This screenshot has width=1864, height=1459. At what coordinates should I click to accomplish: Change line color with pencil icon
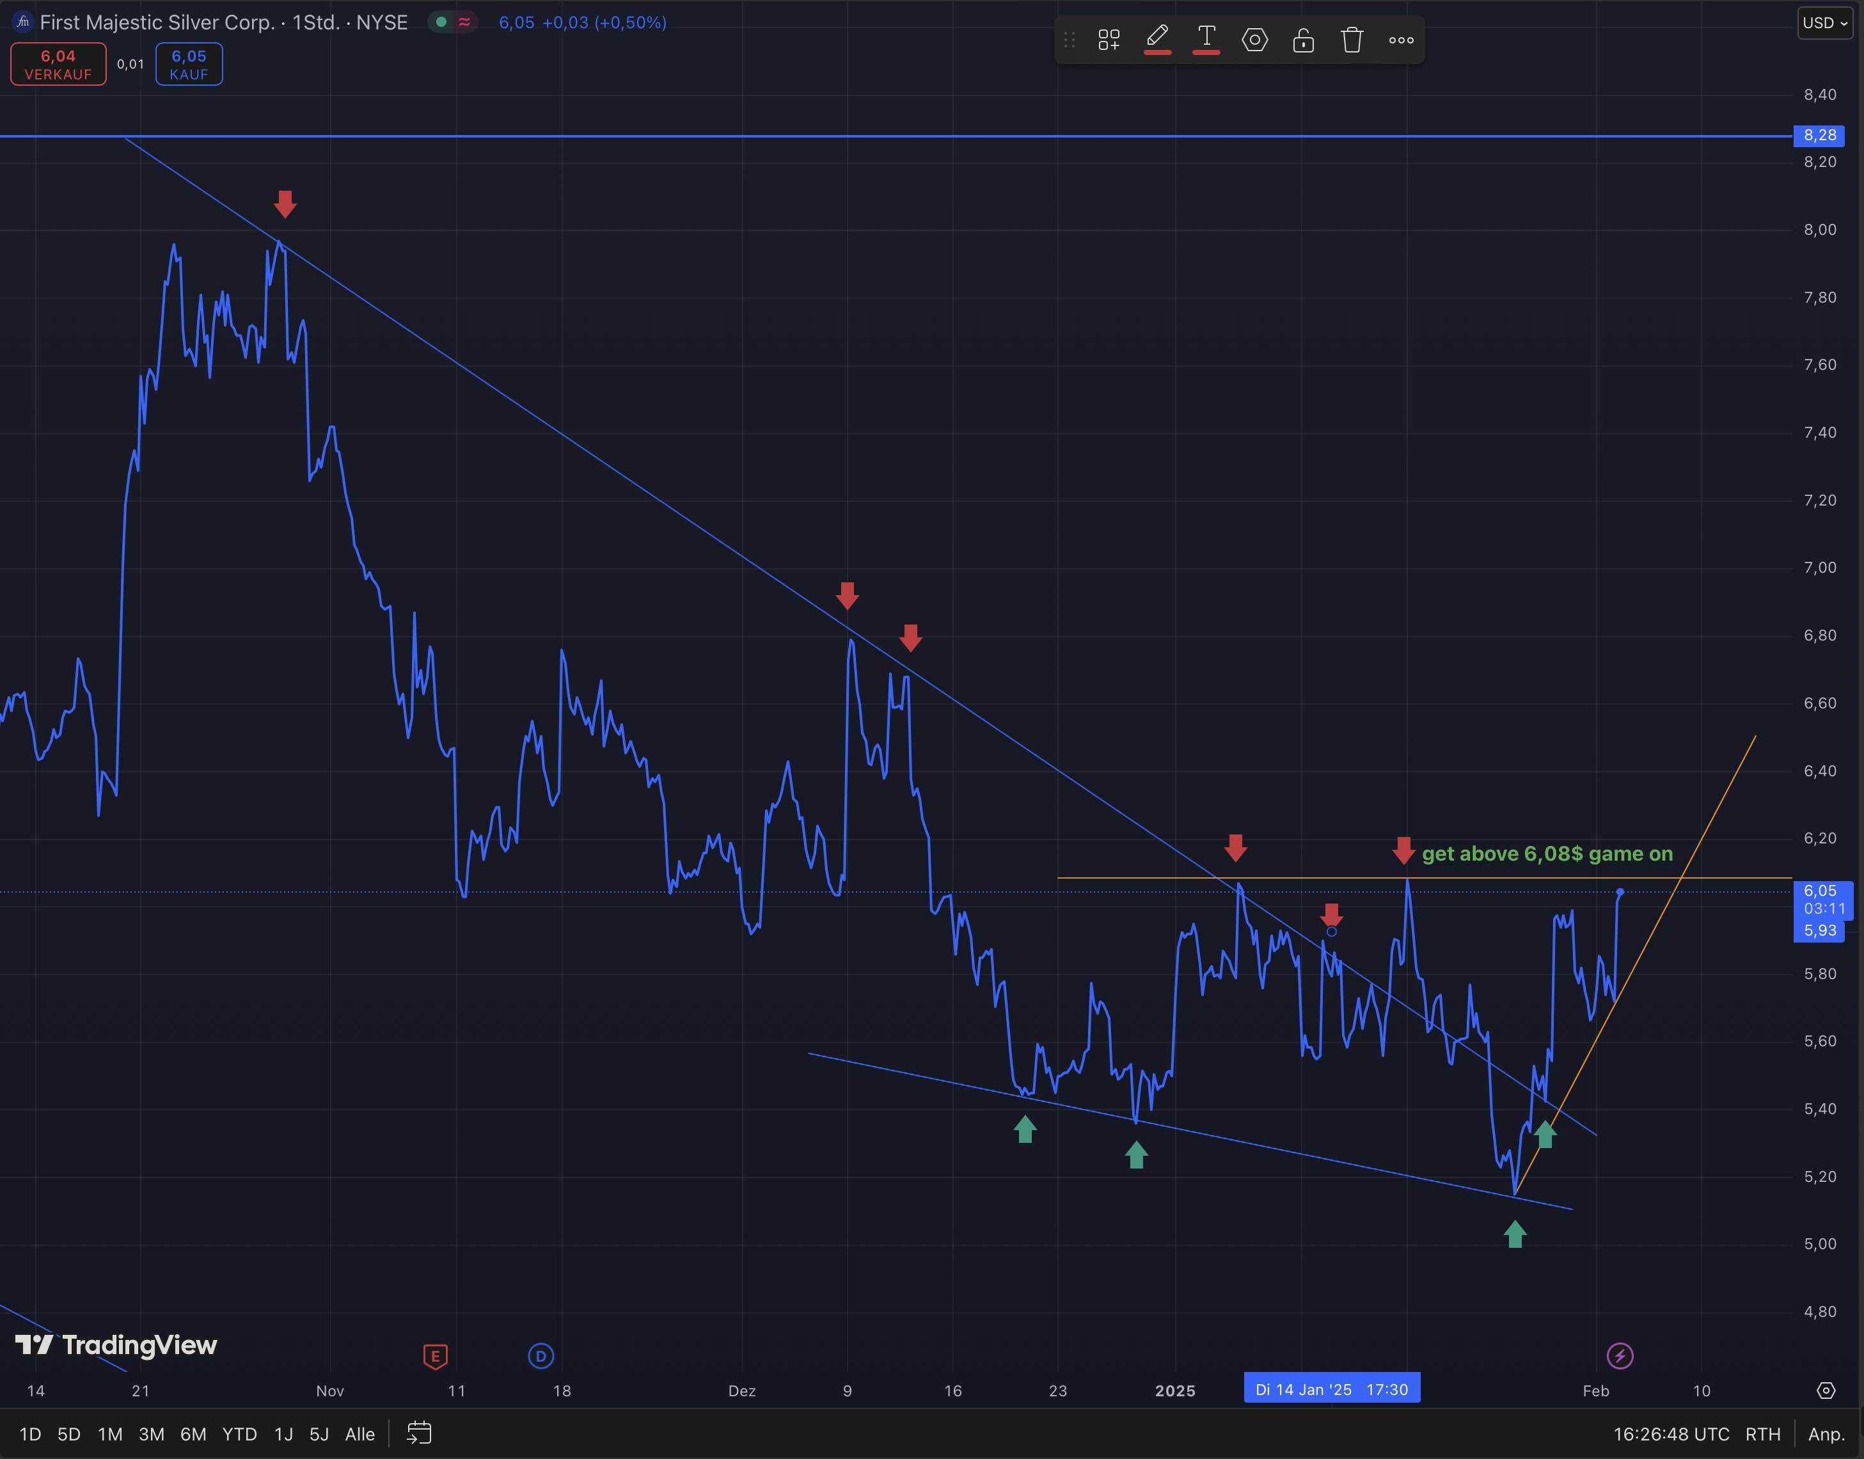pos(1157,38)
